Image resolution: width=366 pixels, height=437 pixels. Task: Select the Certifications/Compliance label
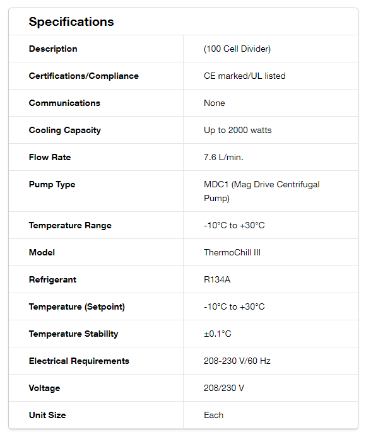(84, 76)
